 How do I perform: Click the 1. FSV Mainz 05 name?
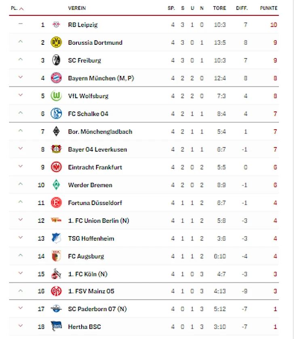[91, 291]
